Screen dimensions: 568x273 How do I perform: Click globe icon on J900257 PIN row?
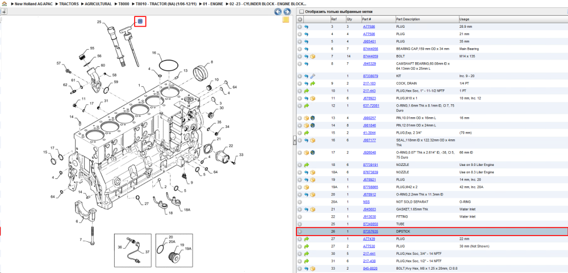pos(312,118)
